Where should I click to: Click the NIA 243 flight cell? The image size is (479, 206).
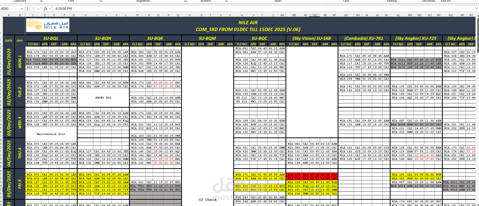click(x=242, y=197)
